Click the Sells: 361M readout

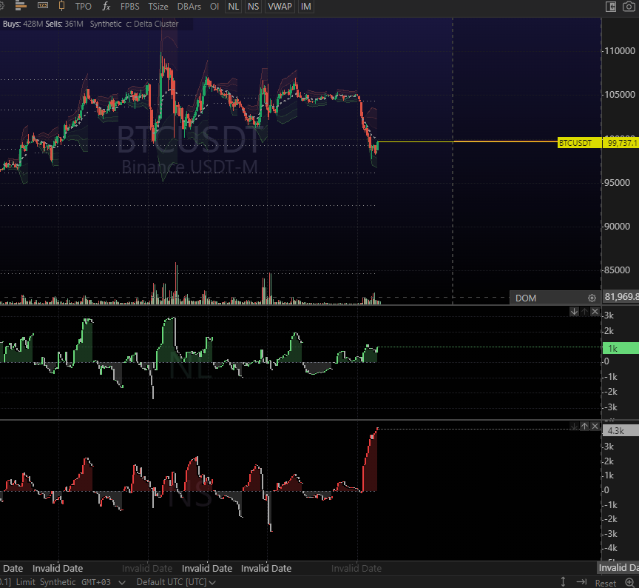coord(64,24)
